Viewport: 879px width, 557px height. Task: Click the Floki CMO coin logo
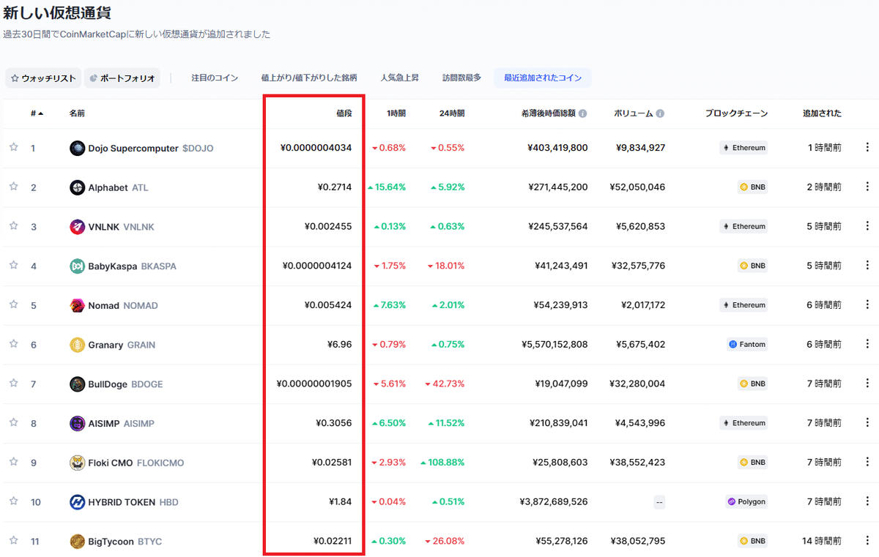point(77,463)
